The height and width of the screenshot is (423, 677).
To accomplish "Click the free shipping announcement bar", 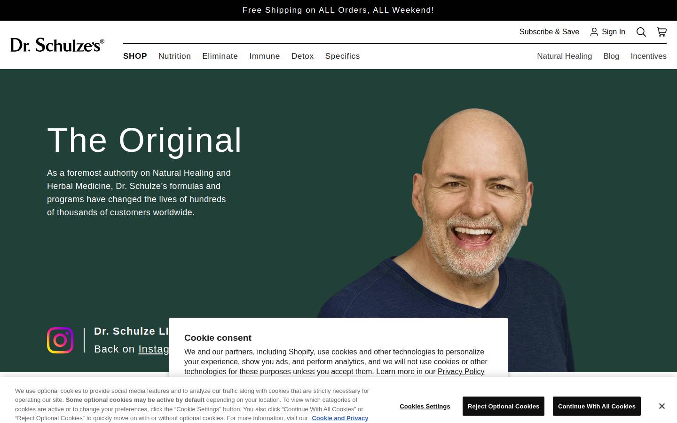I will point(338,10).
